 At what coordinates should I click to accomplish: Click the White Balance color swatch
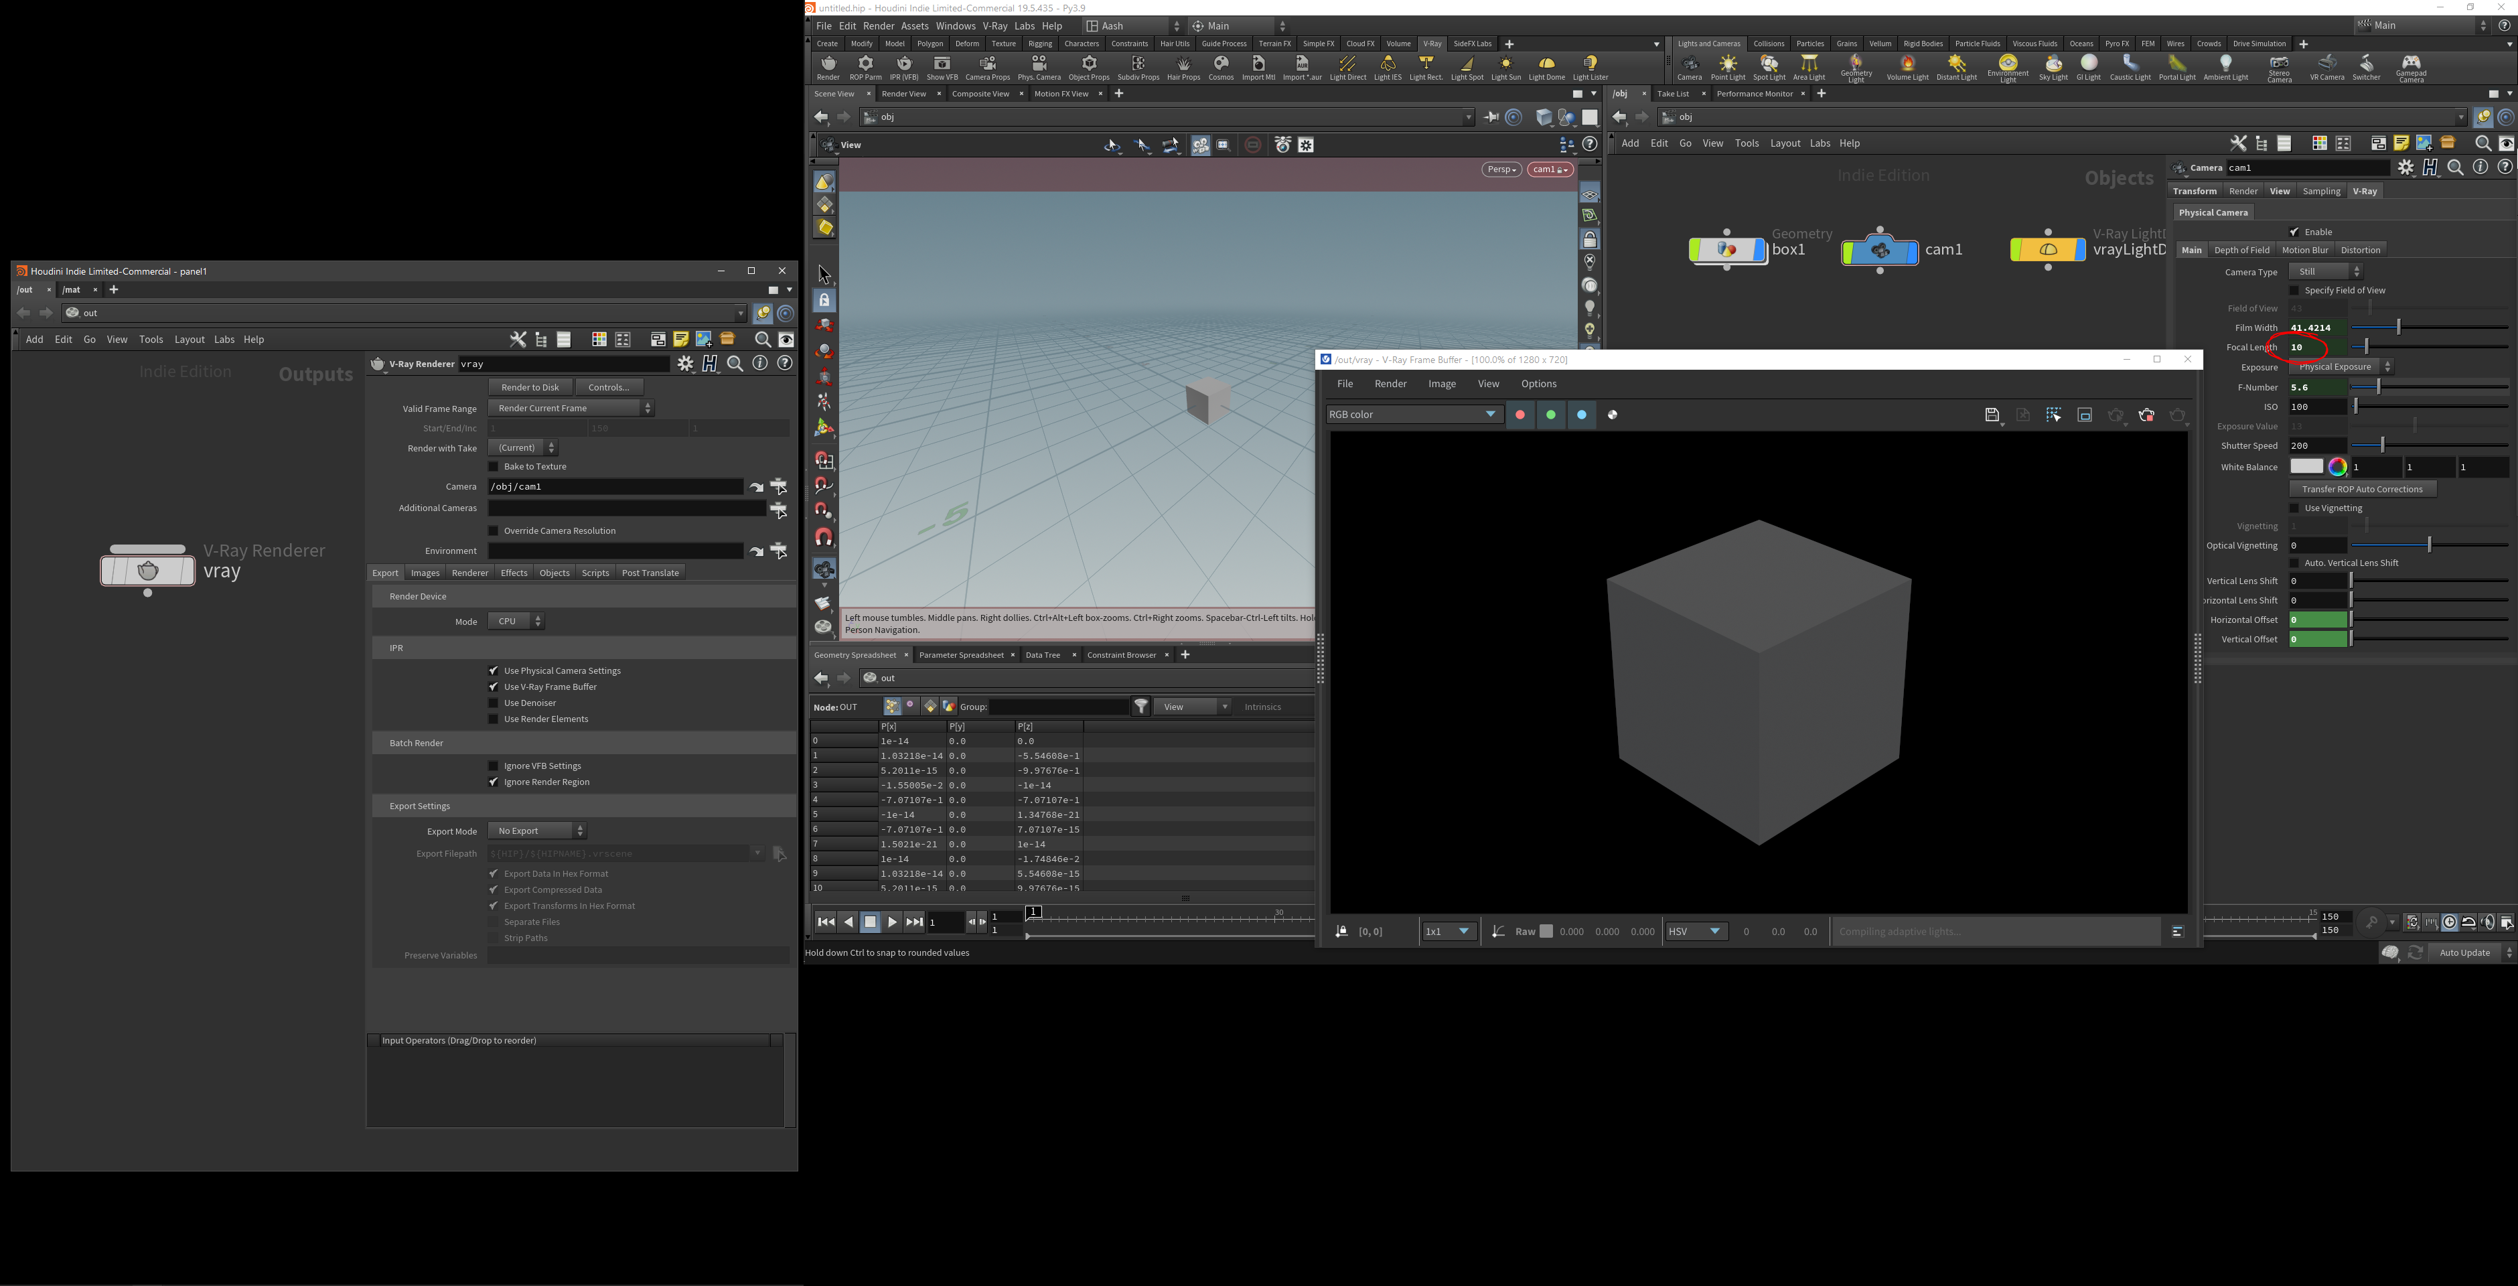2306,468
